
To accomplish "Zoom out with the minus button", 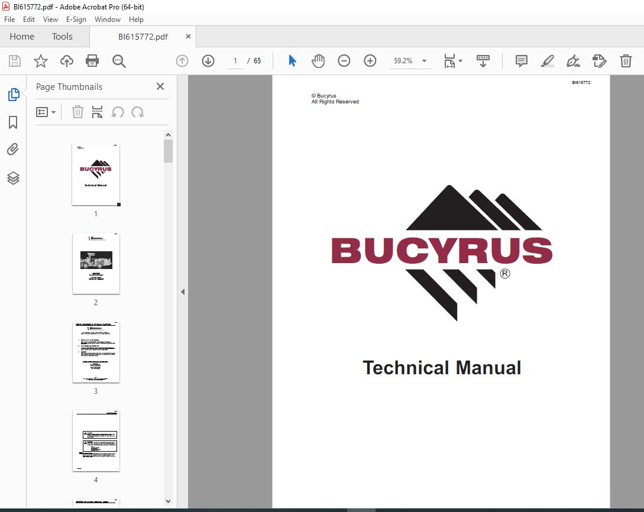I will [x=344, y=61].
